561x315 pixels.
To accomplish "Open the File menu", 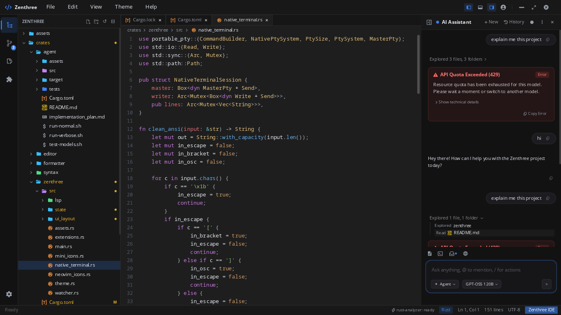I will click(51, 7).
